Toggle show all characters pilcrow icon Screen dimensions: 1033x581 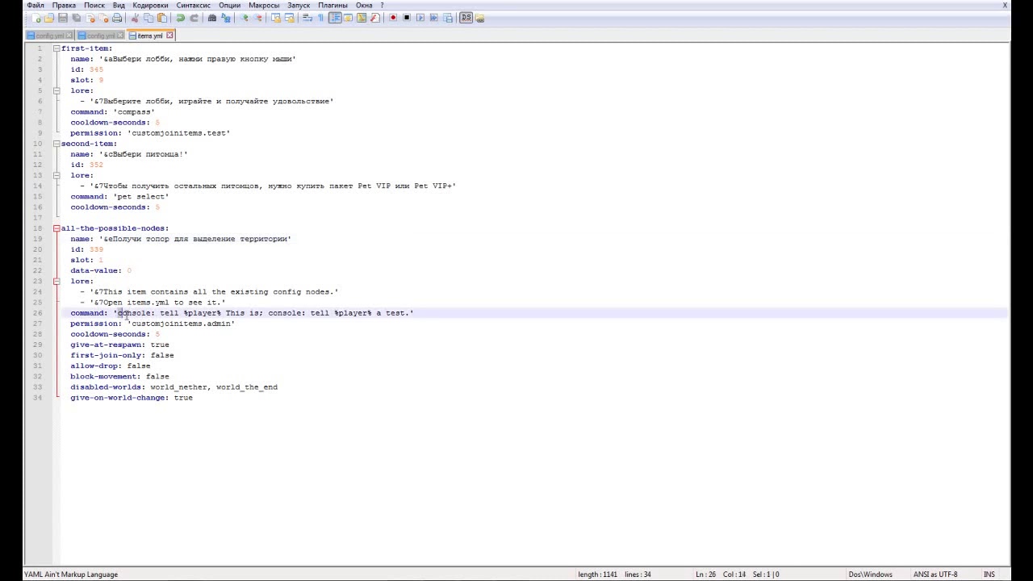point(320,18)
